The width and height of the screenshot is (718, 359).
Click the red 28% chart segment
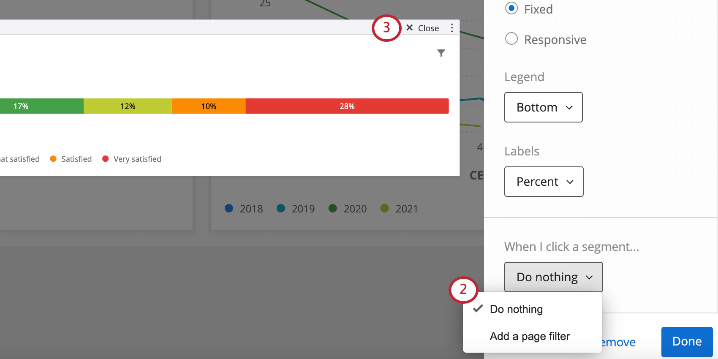click(347, 106)
